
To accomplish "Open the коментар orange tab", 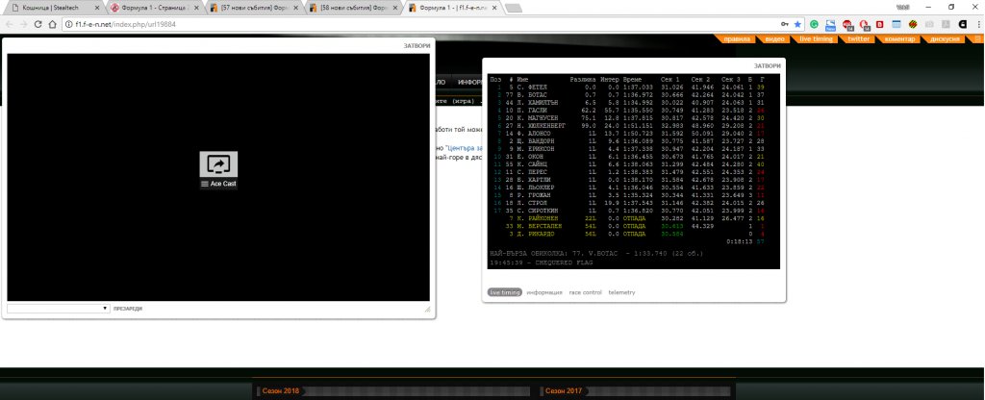I will tap(899, 38).
